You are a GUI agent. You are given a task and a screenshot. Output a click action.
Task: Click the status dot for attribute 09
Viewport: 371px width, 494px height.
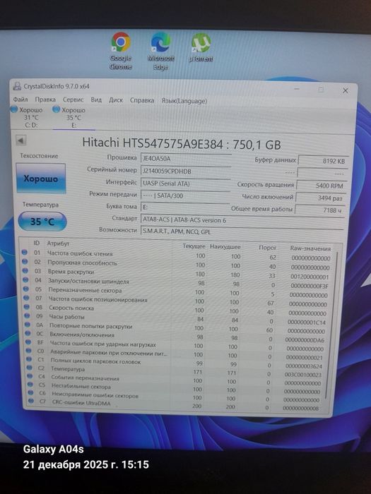[x=28, y=315]
